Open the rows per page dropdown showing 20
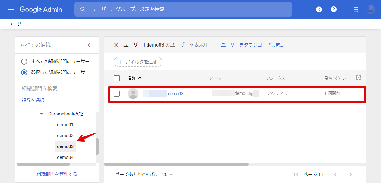Viewport: 381px width, 183px height. 167,174
